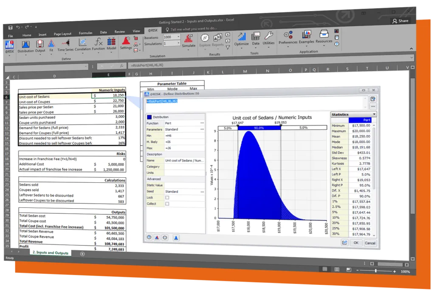Tick the Collect checkbox
435x295 pixels.
click(x=167, y=204)
